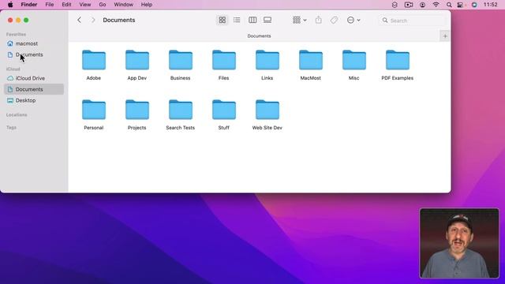505x284 pixels.
Task: Open the Window menu
Action: (123, 5)
